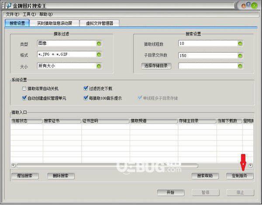
Task: Click the 猎取频道 column header
Action: (x=154, y=121)
